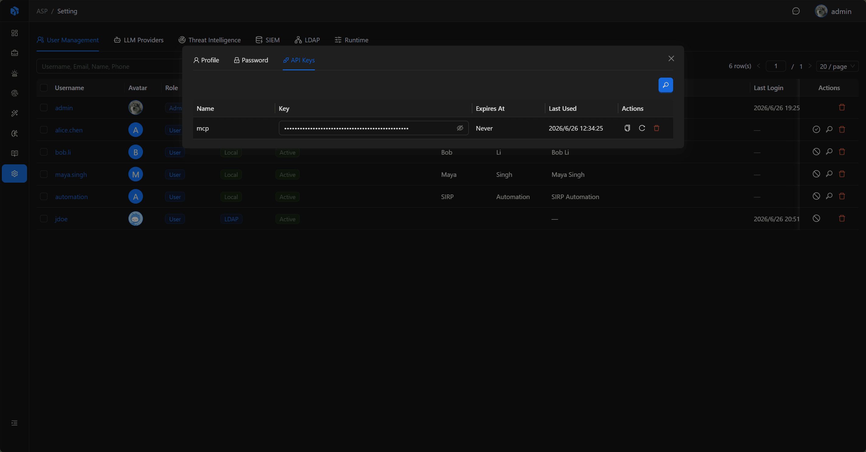This screenshot has width=866, height=452.
Task: Delete the maya.singh user
Action: pyautogui.click(x=842, y=174)
